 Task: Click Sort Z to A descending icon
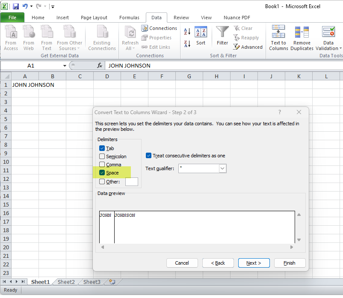pyautogui.click(x=187, y=44)
